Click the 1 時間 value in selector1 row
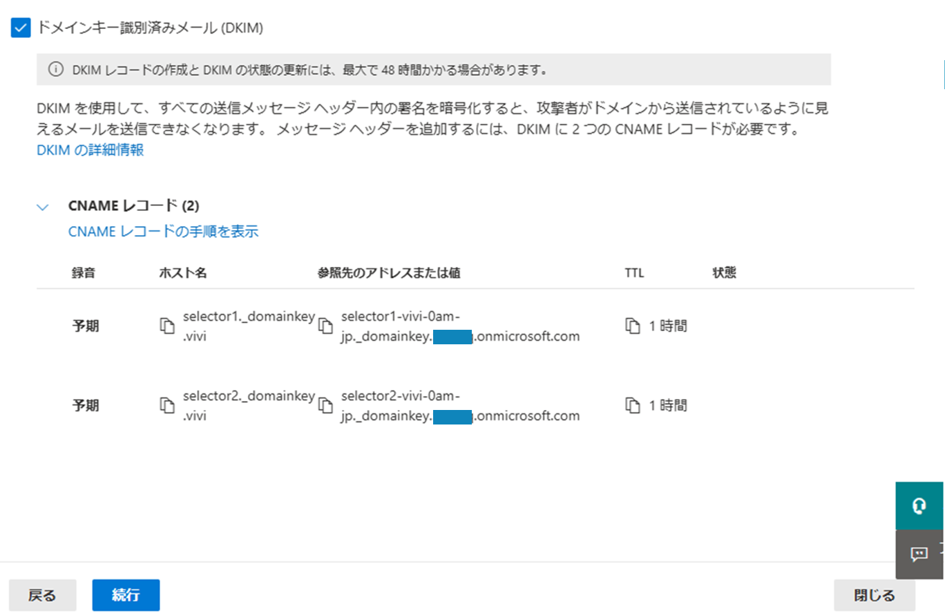Image resolution: width=945 pixels, height=616 pixels. coord(668,326)
